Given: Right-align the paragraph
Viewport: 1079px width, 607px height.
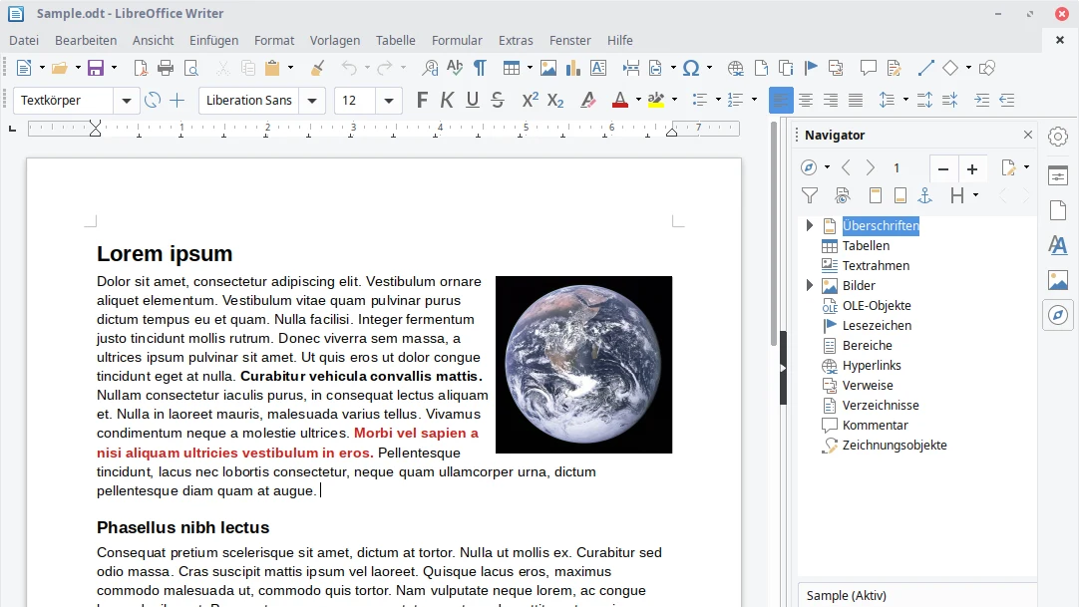Looking at the screenshot, I should pyautogui.click(x=831, y=101).
